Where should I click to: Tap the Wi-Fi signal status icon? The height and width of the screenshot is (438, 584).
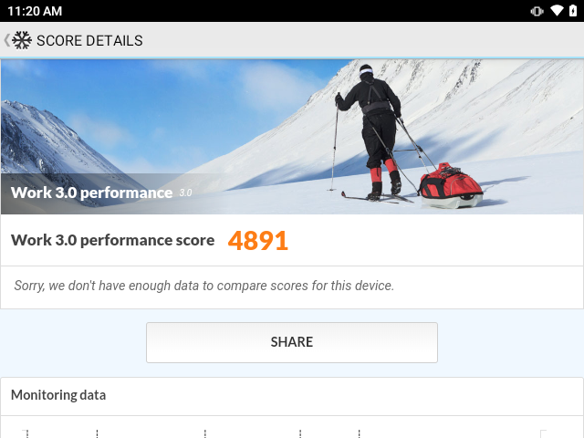pyautogui.click(x=557, y=11)
